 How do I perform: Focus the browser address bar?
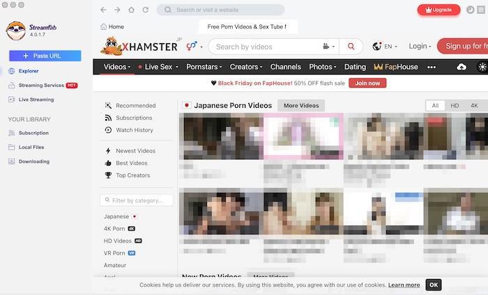(221, 10)
